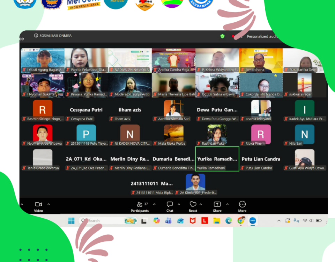Select the Rasti dan Yuka participant tile
Viewport: 335px width, 262px height.
click(x=217, y=134)
